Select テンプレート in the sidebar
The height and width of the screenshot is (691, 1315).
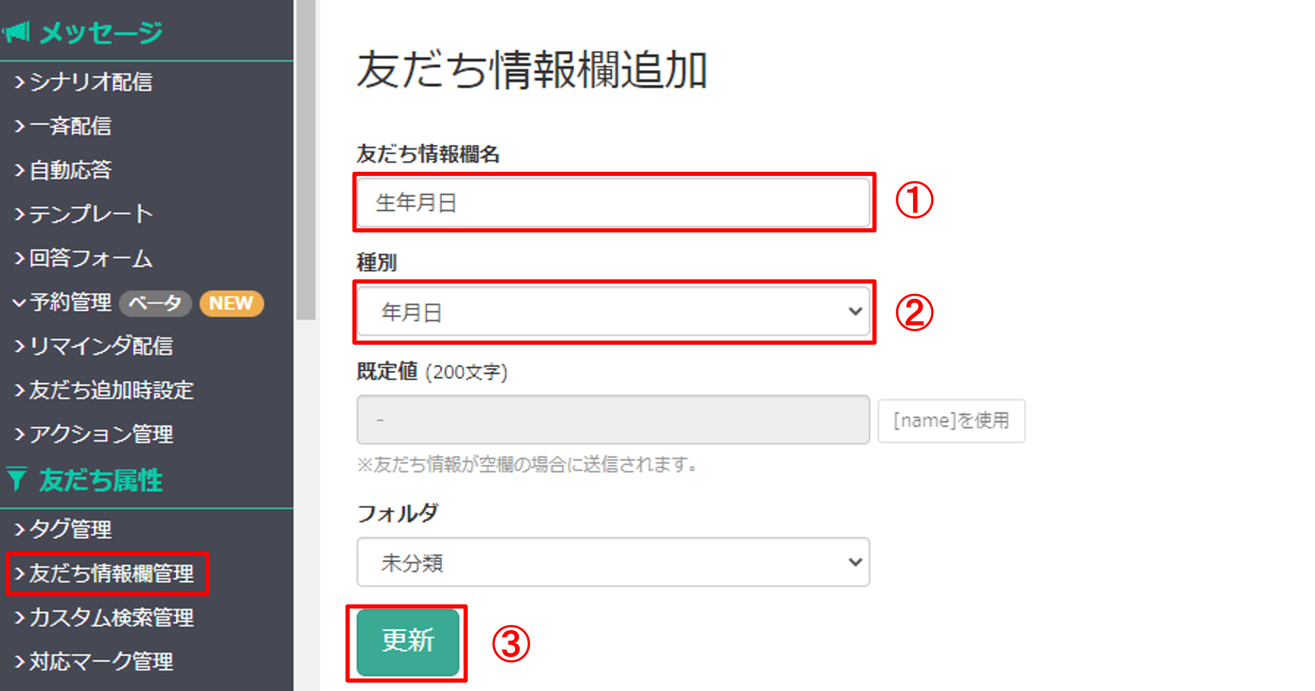coord(84,214)
